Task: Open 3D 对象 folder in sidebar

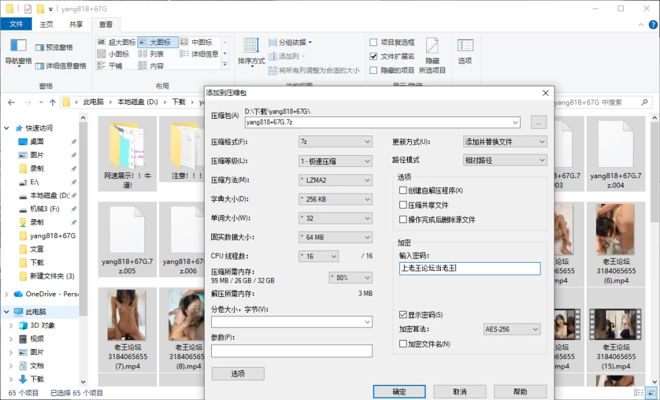Action: (x=42, y=325)
